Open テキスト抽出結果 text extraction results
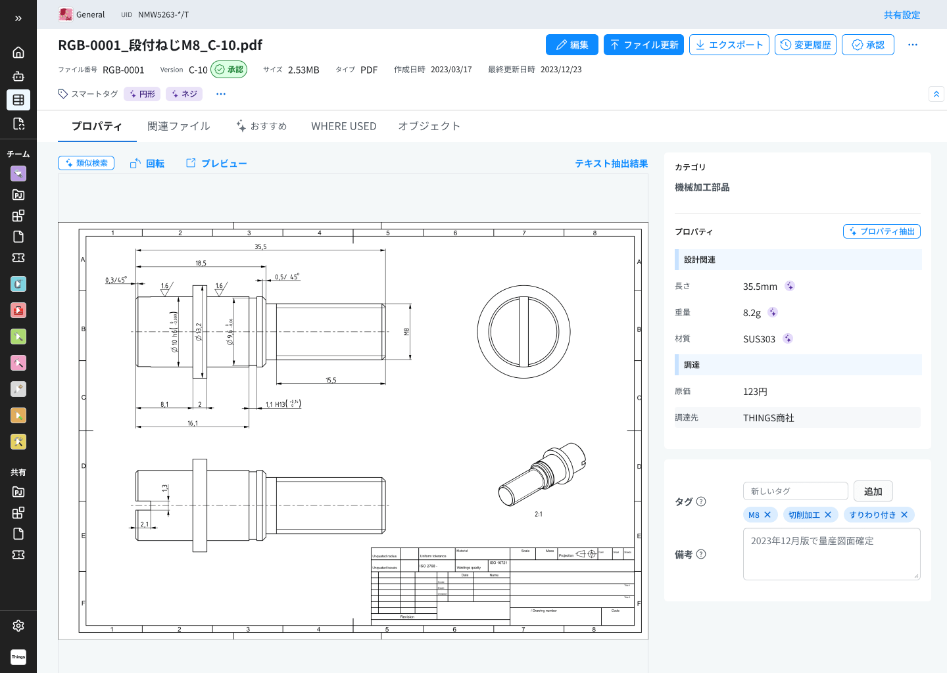This screenshot has width=947, height=673. (612, 164)
